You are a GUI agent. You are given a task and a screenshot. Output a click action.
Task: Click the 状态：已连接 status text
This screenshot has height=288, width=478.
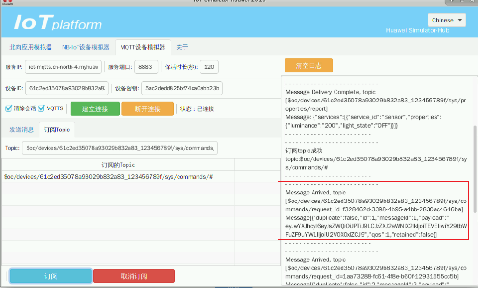(197, 109)
